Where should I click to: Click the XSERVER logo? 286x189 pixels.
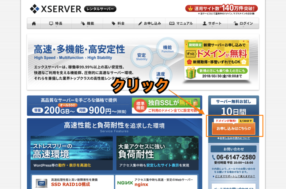click(56, 9)
